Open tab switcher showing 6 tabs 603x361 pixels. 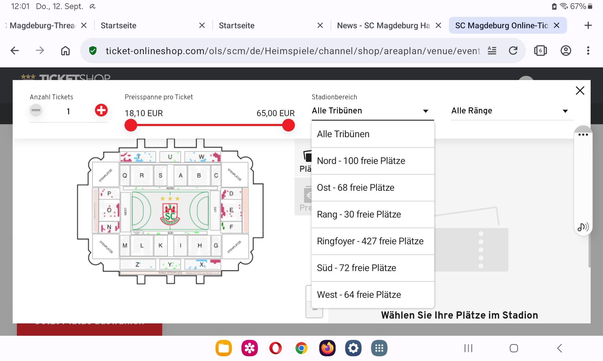pos(540,51)
